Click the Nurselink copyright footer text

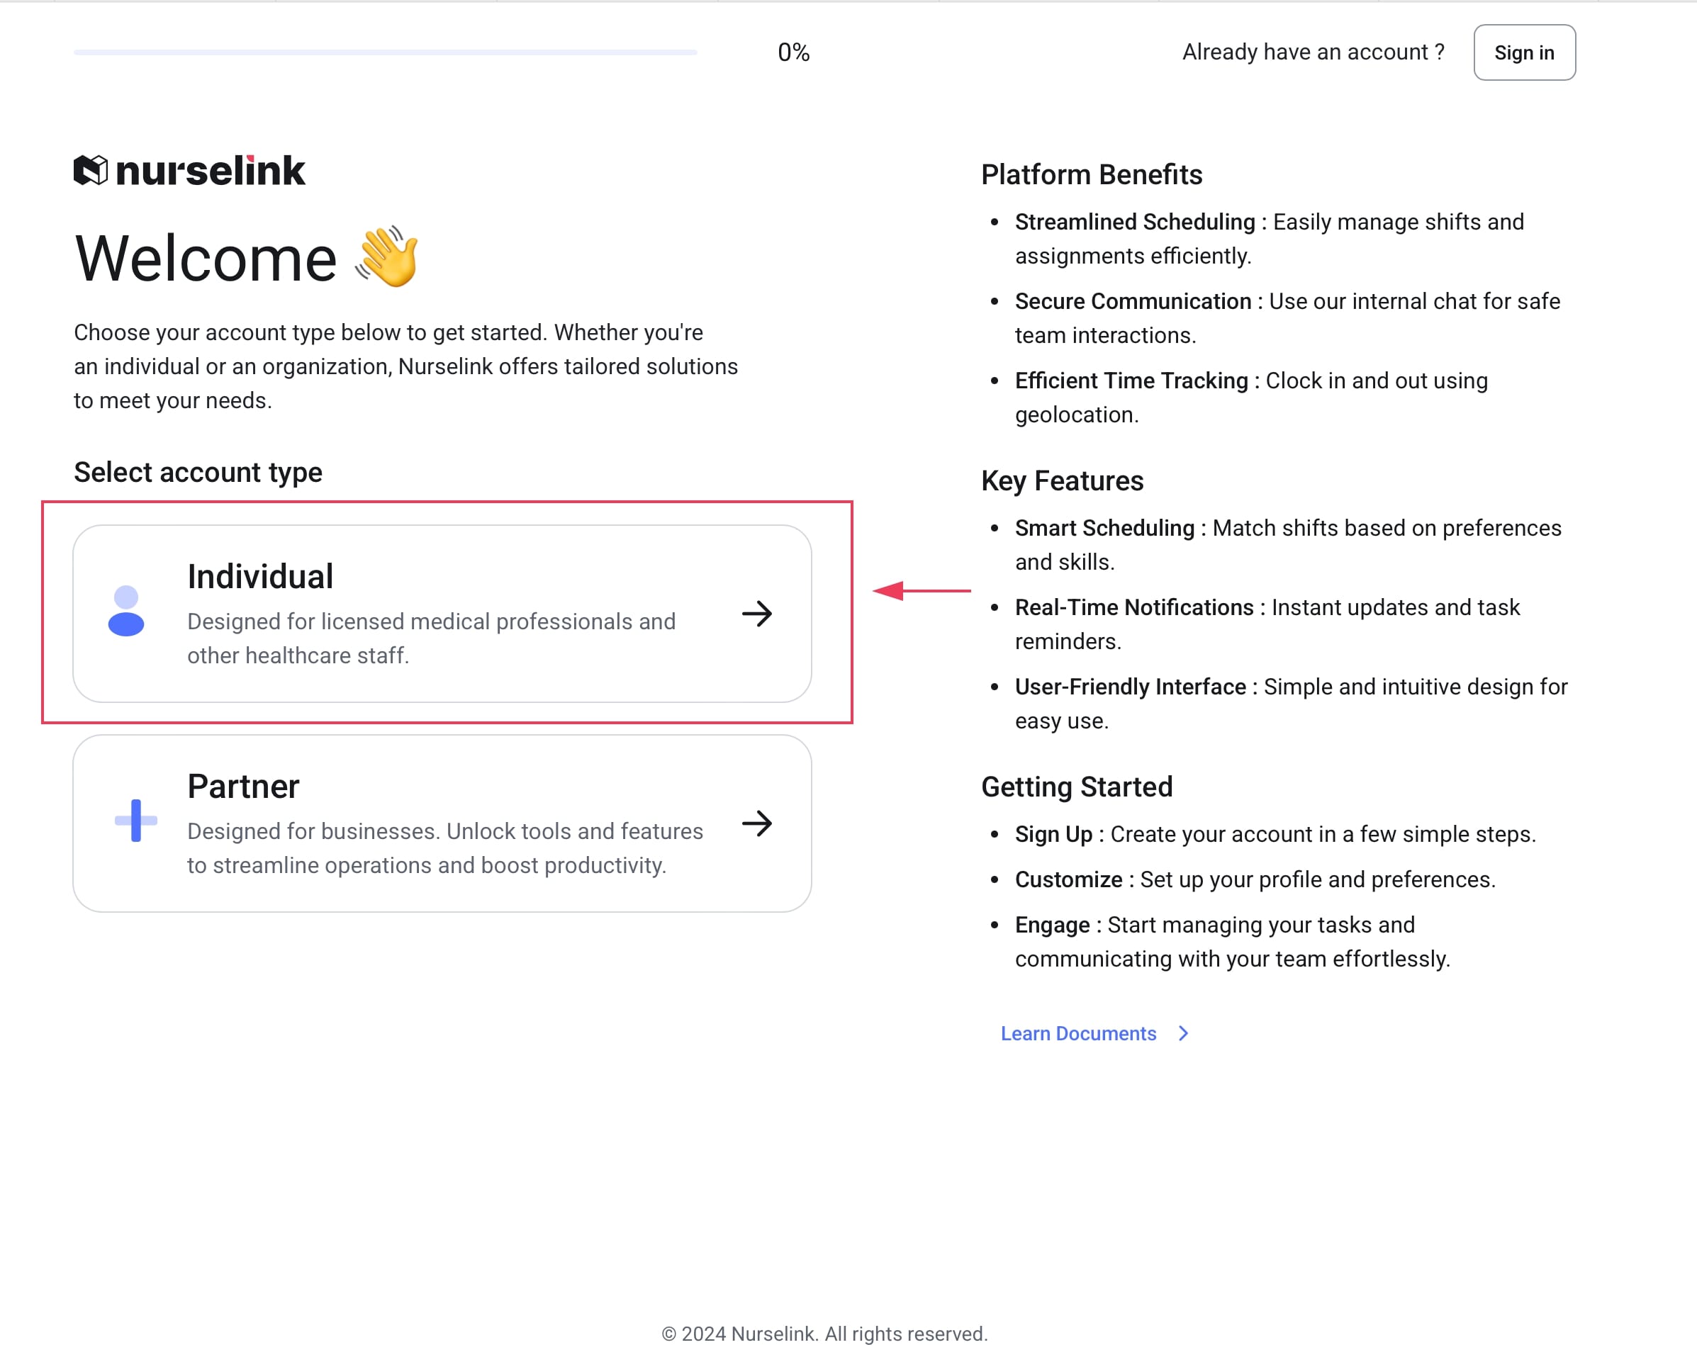824,1334
